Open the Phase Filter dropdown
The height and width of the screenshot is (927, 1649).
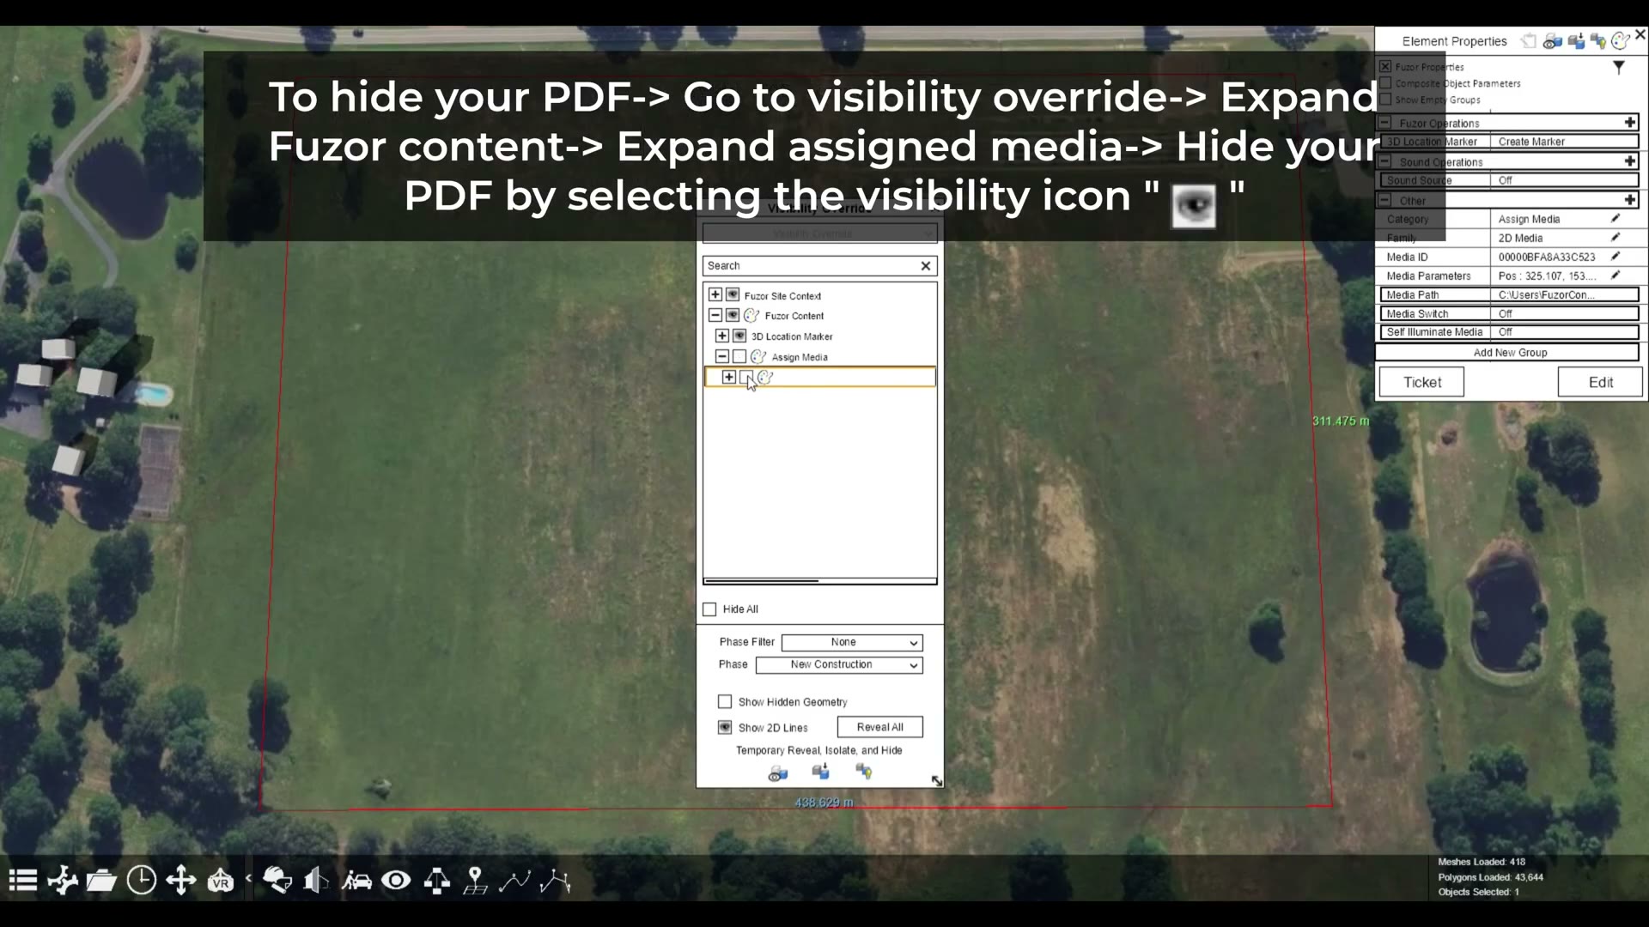click(x=852, y=642)
